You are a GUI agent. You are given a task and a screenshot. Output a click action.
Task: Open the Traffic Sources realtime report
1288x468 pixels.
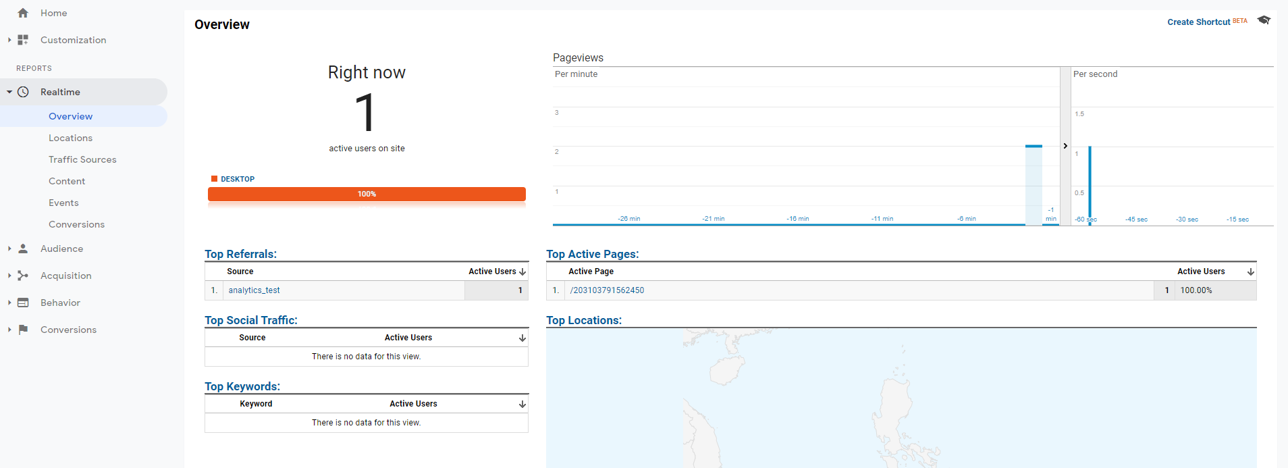pos(82,159)
